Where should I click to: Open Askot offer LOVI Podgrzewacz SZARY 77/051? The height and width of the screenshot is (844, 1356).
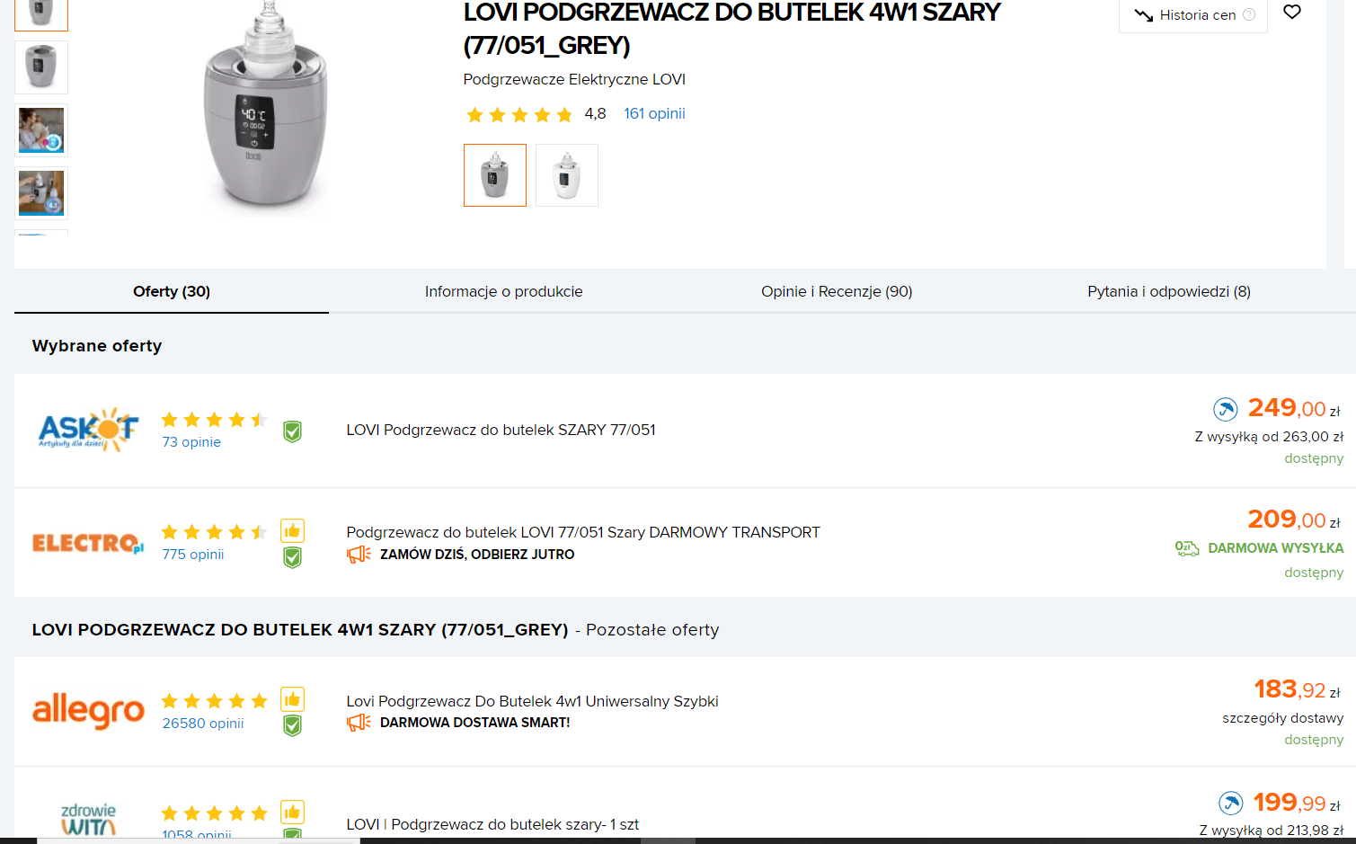coord(501,430)
